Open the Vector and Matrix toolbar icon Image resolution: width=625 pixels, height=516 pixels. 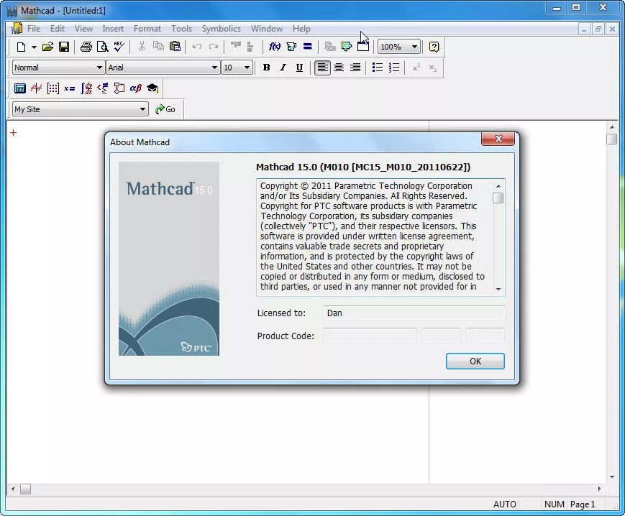tap(53, 88)
